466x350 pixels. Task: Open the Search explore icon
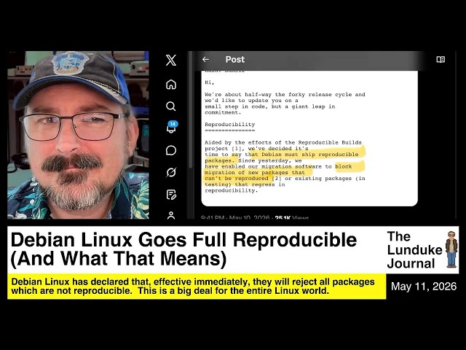pyautogui.click(x=171, y=106)
